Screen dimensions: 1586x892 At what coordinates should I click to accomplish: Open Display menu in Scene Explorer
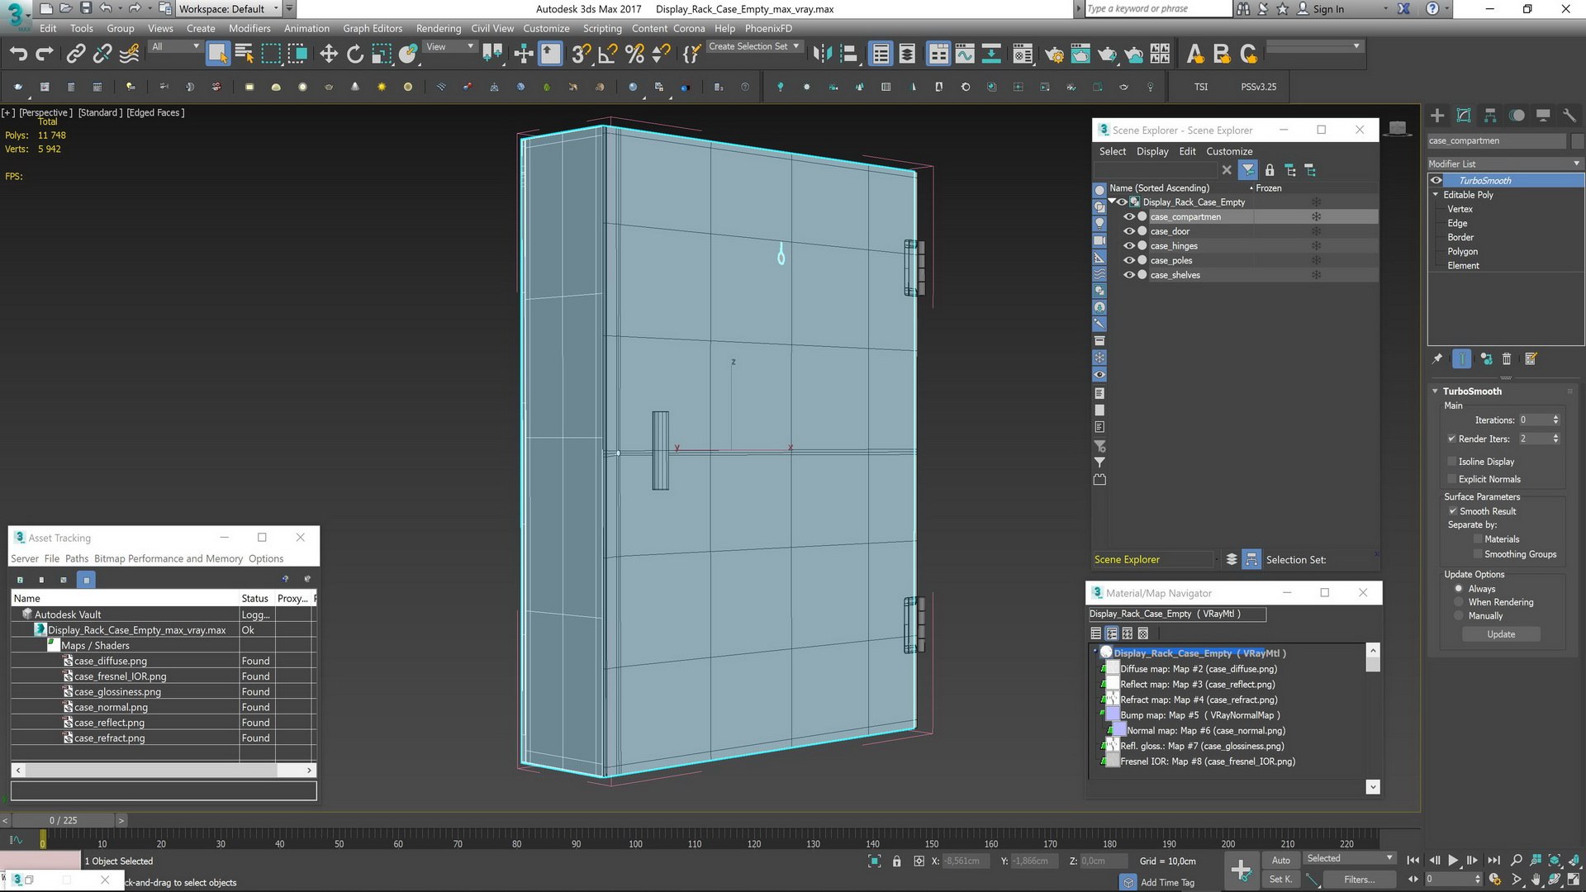pyautogui.click(x=1152, y=151)
